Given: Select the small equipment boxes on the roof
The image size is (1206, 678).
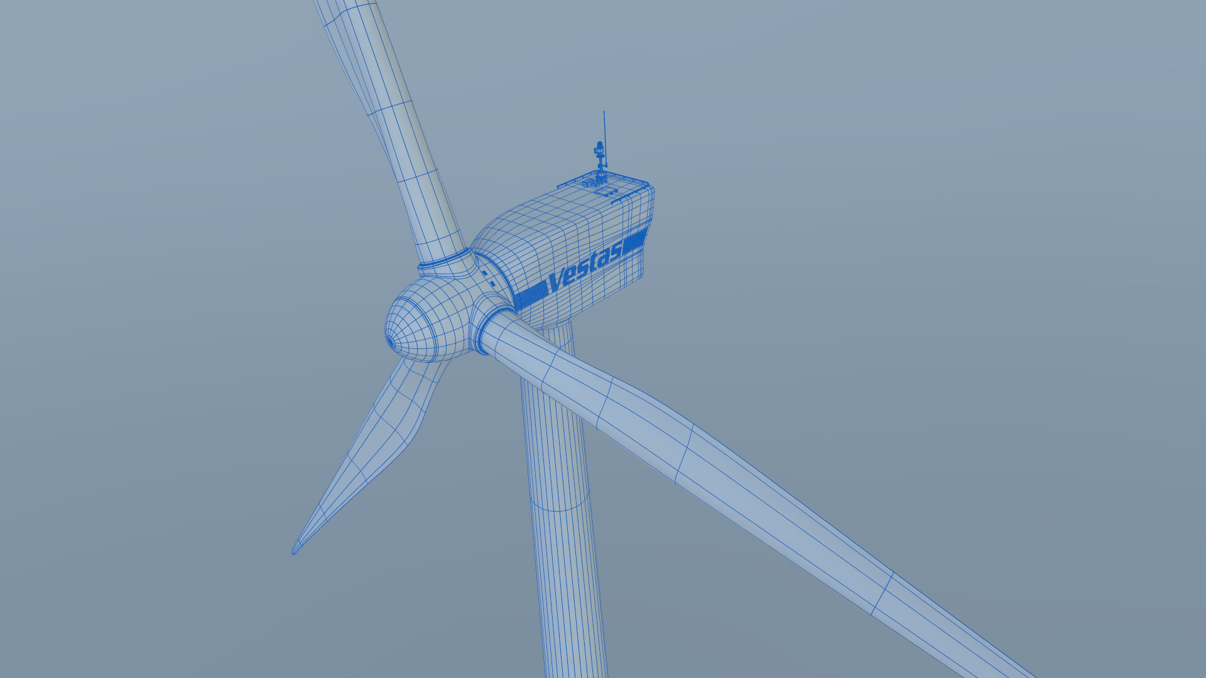Looking at the screenshot, I should [x=587, y=182].
